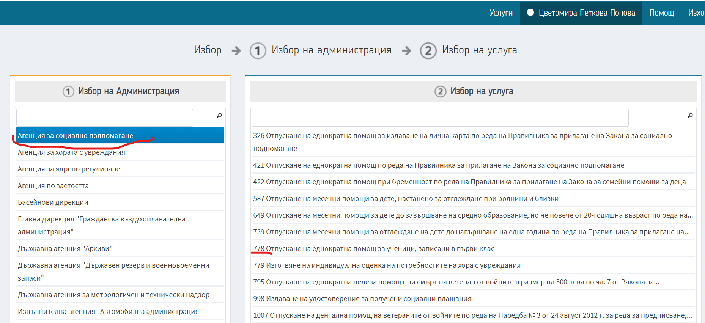This screenshot has width=705, height=323.
Task: Select Главна дирекция Гражданска въздухоплавателна администрация
Action: tap(120, 225)
